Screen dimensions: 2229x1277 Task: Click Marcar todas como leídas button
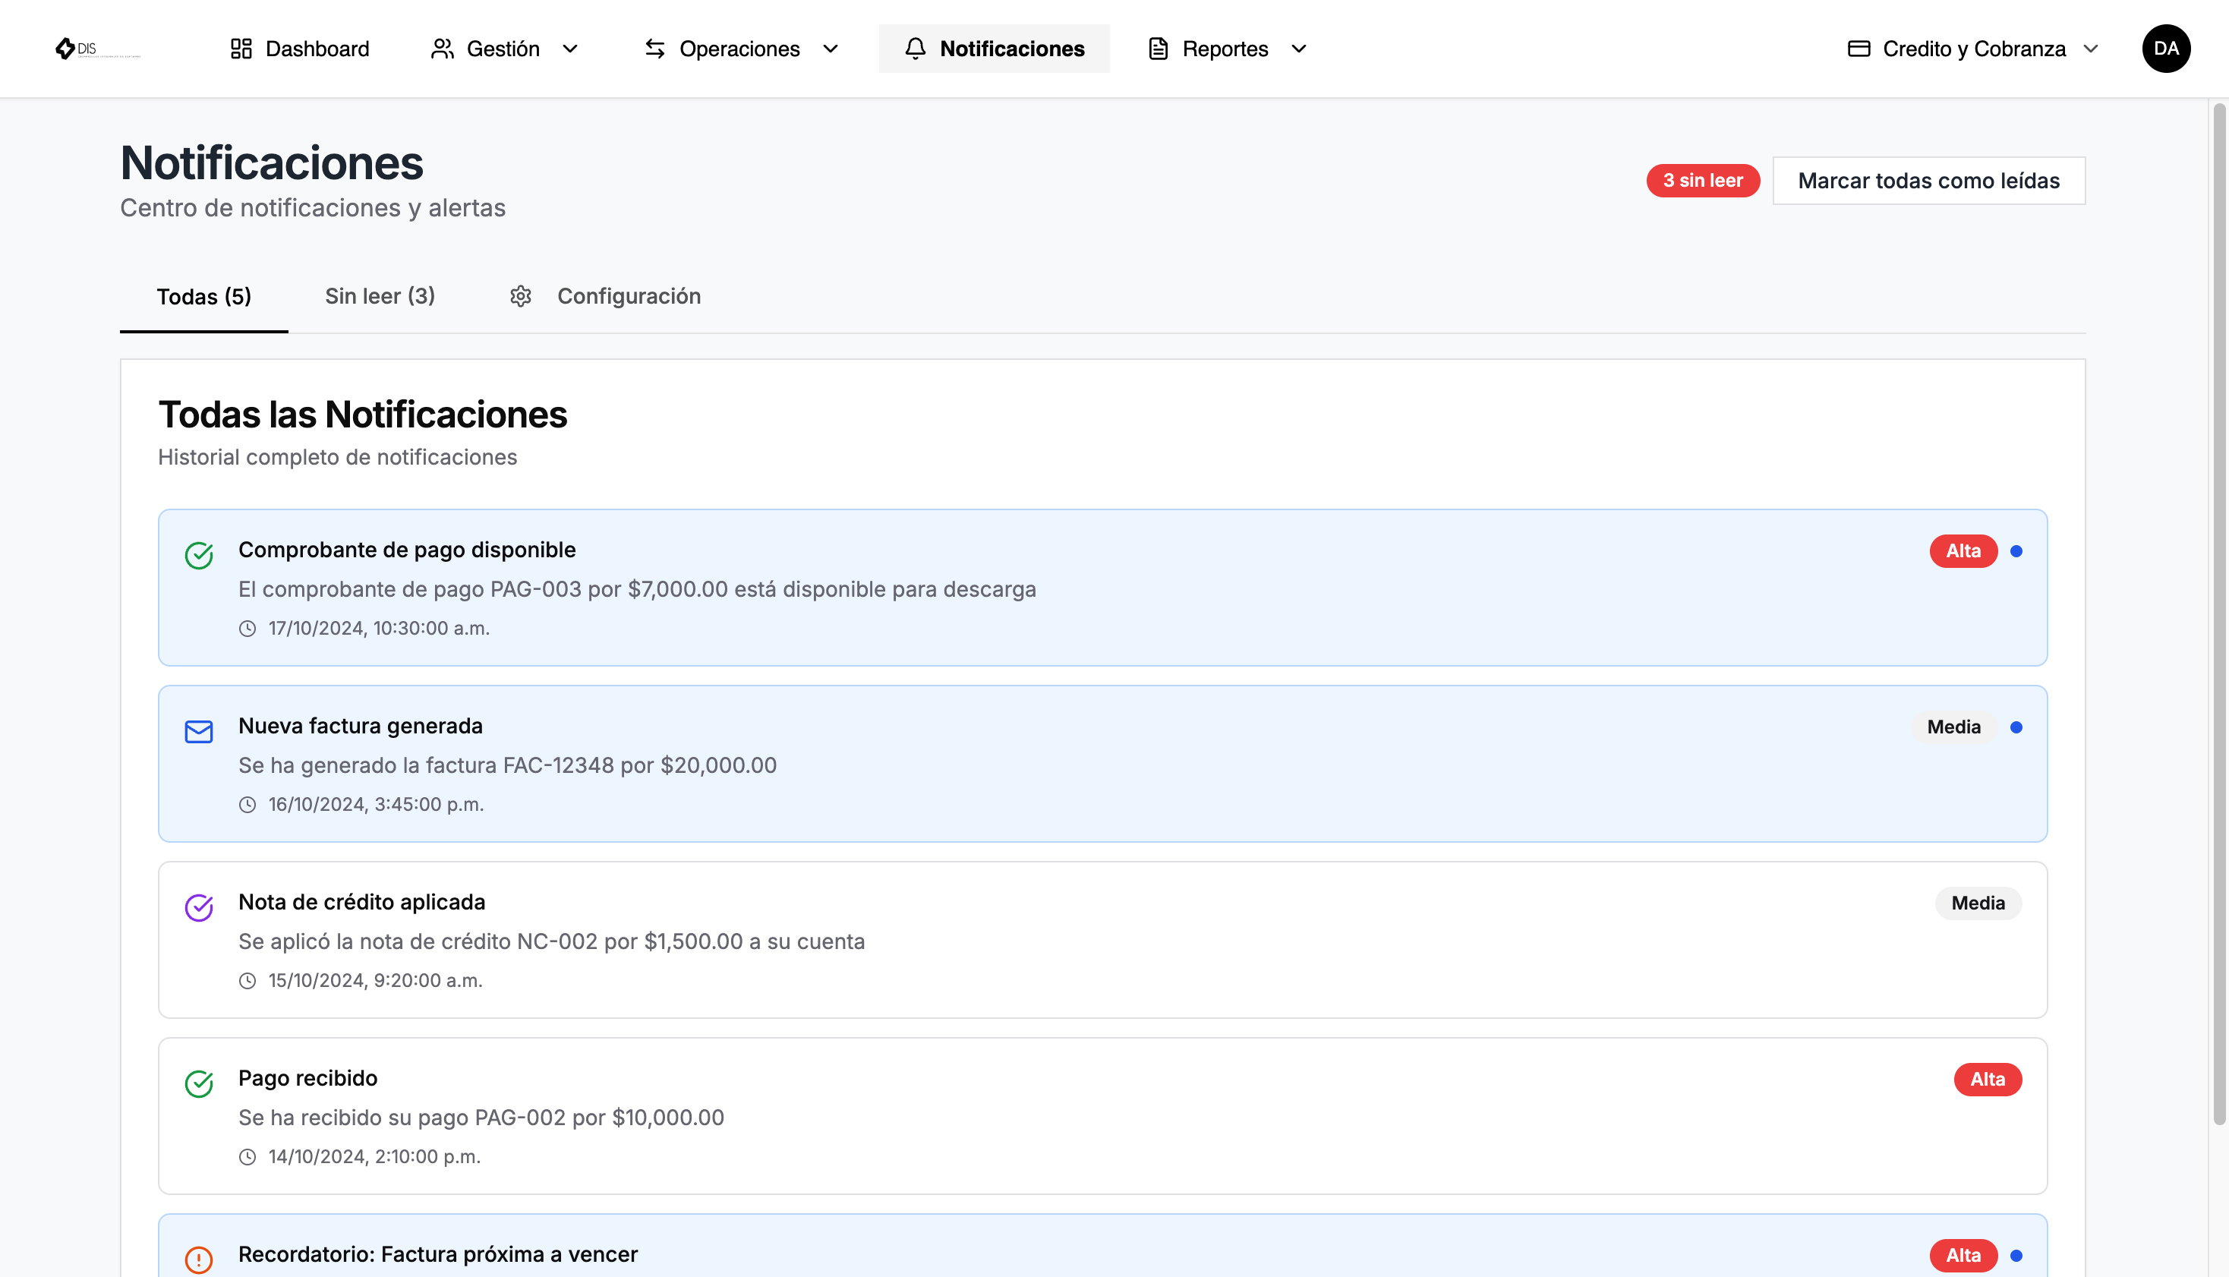click(x=1929, y=181)
